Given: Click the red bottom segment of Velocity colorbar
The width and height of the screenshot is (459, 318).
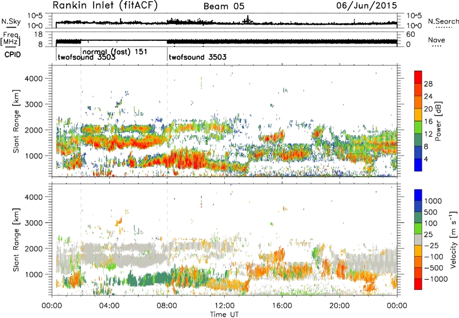Looking at the screenshot, I should tap(418, 284).
